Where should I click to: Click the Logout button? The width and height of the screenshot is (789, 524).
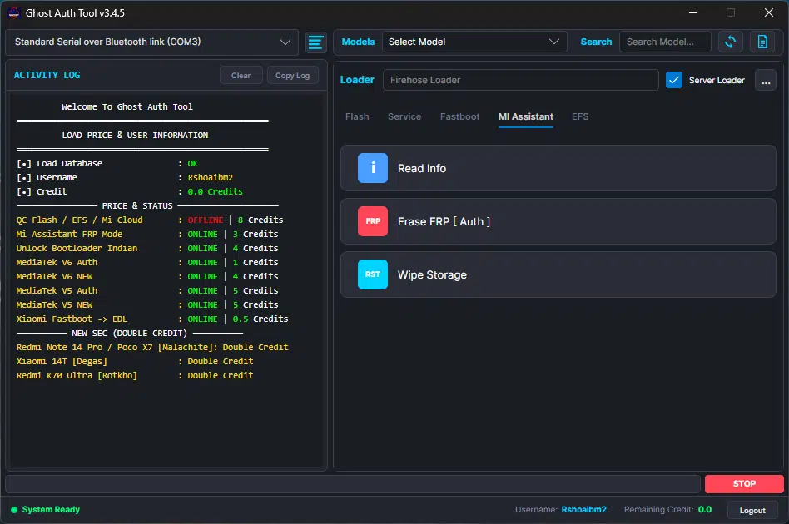752,511
